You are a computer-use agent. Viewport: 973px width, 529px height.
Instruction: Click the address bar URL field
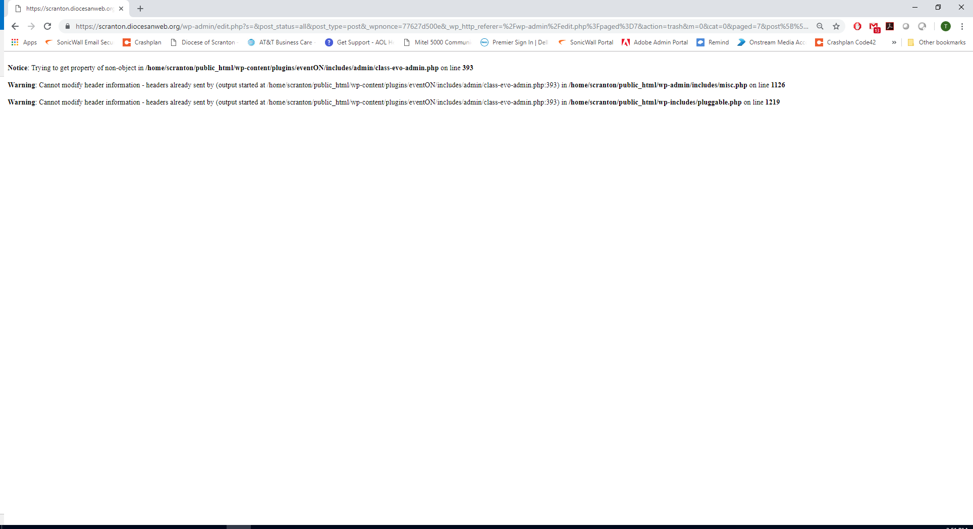(x=439, y=26)
